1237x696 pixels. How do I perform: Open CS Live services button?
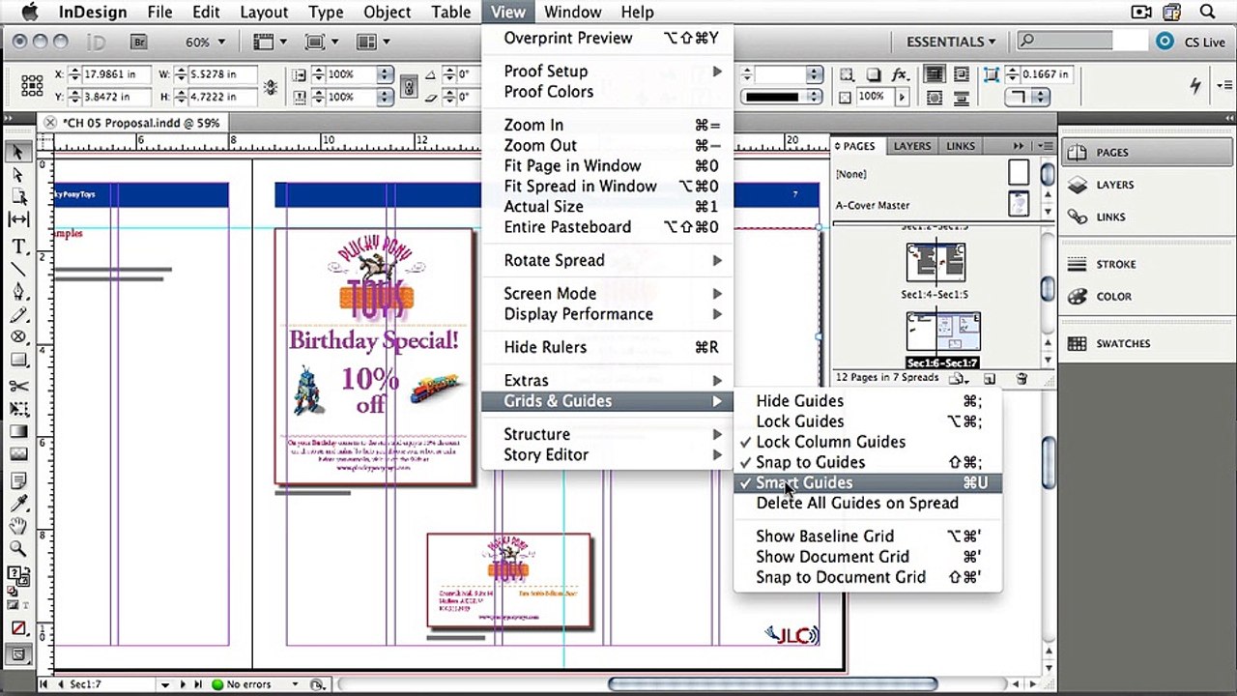tap(1193, 42)
